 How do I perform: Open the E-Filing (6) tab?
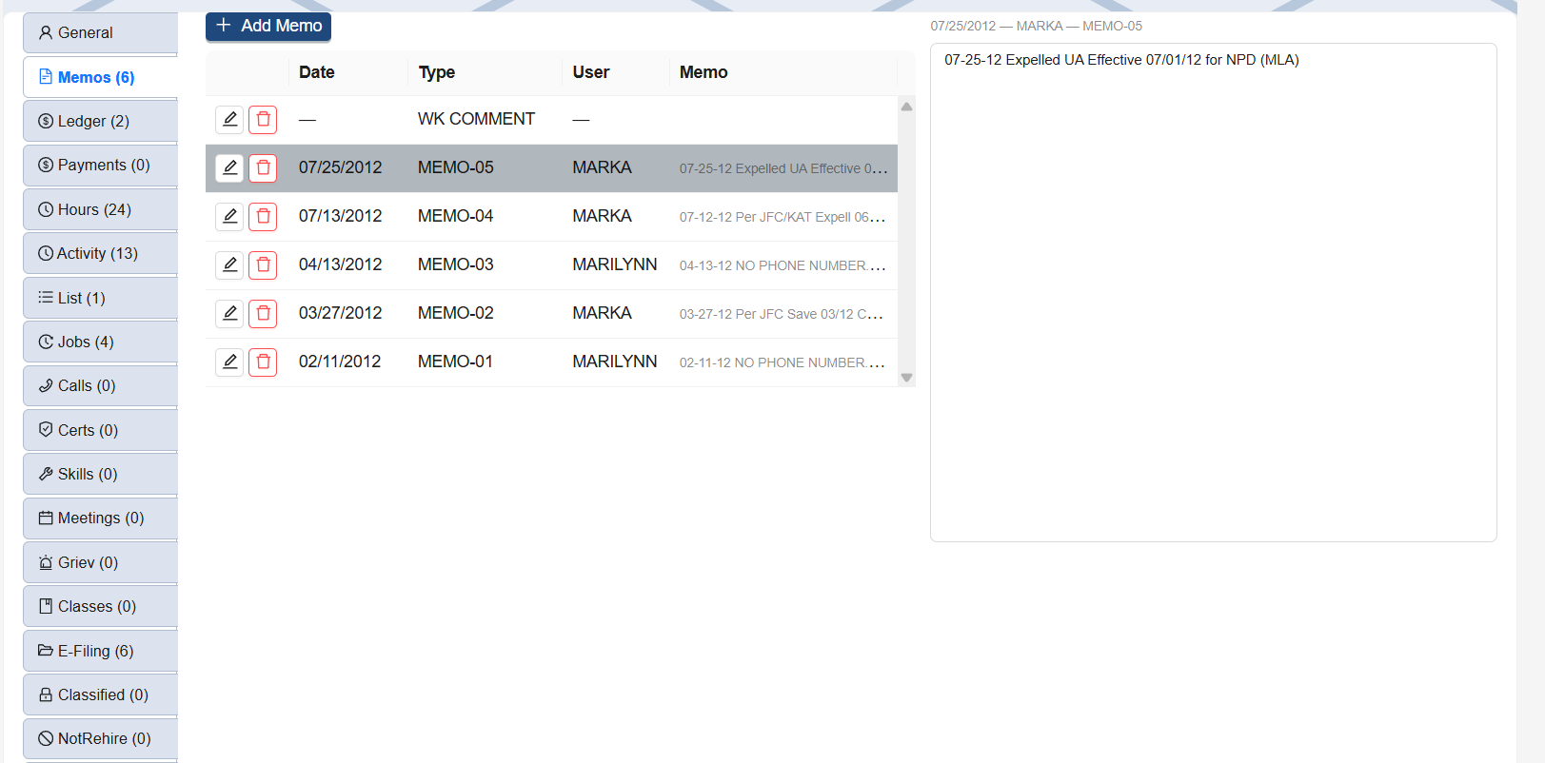100,651
